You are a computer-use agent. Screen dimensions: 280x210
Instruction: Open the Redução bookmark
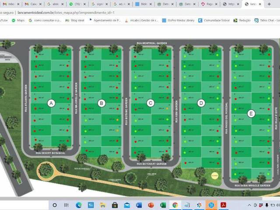click(242, 21)
